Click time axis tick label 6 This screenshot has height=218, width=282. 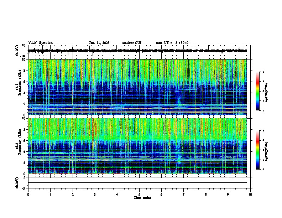point(162,194)
